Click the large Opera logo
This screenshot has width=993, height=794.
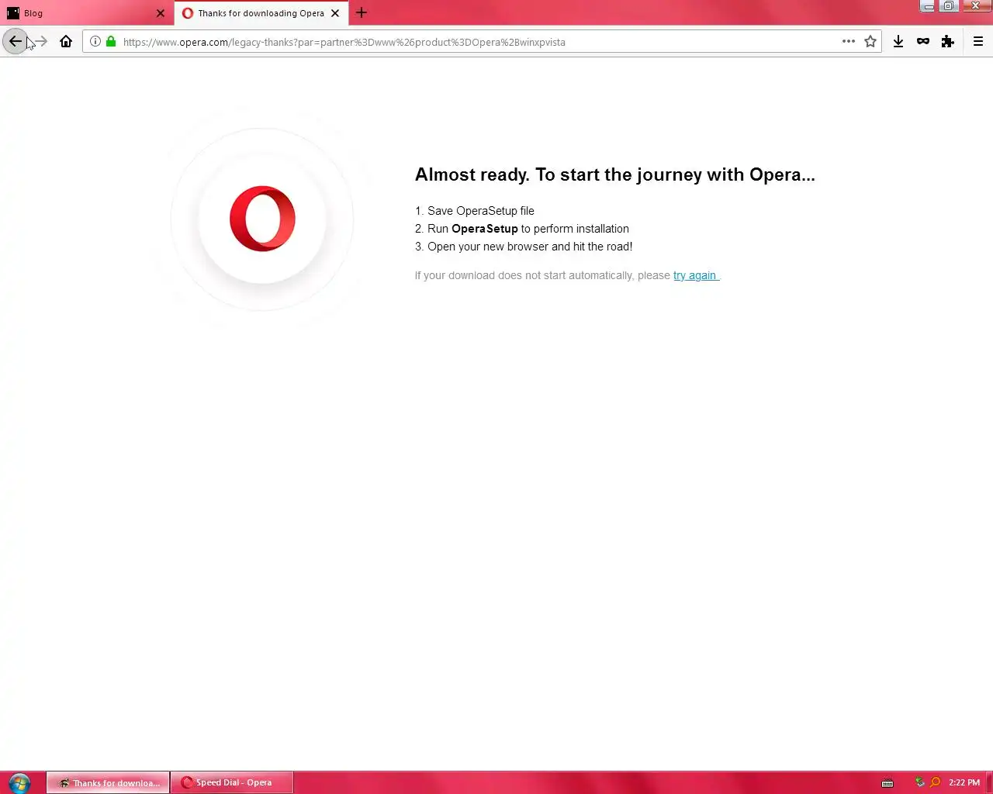click(262, 219)
